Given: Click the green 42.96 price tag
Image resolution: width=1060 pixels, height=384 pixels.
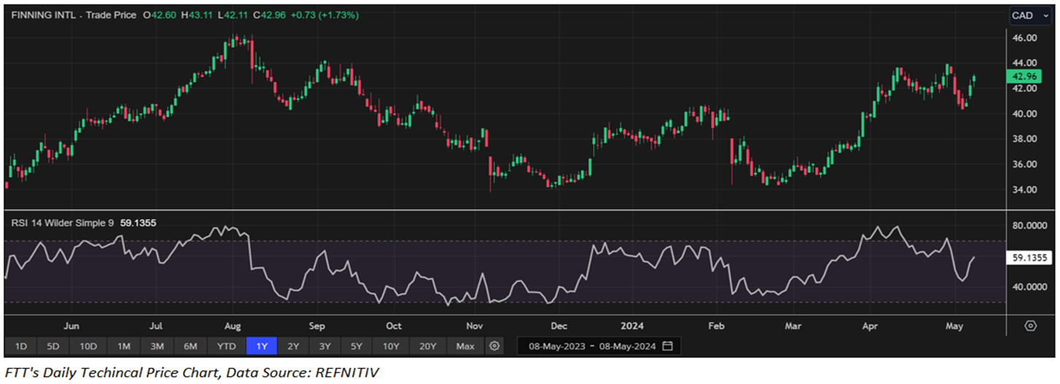Looking at the screenshot, I should [x=1022, y=76].
